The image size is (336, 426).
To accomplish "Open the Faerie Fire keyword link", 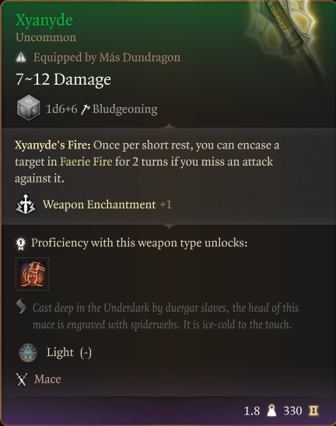I will tap(86, 162).
